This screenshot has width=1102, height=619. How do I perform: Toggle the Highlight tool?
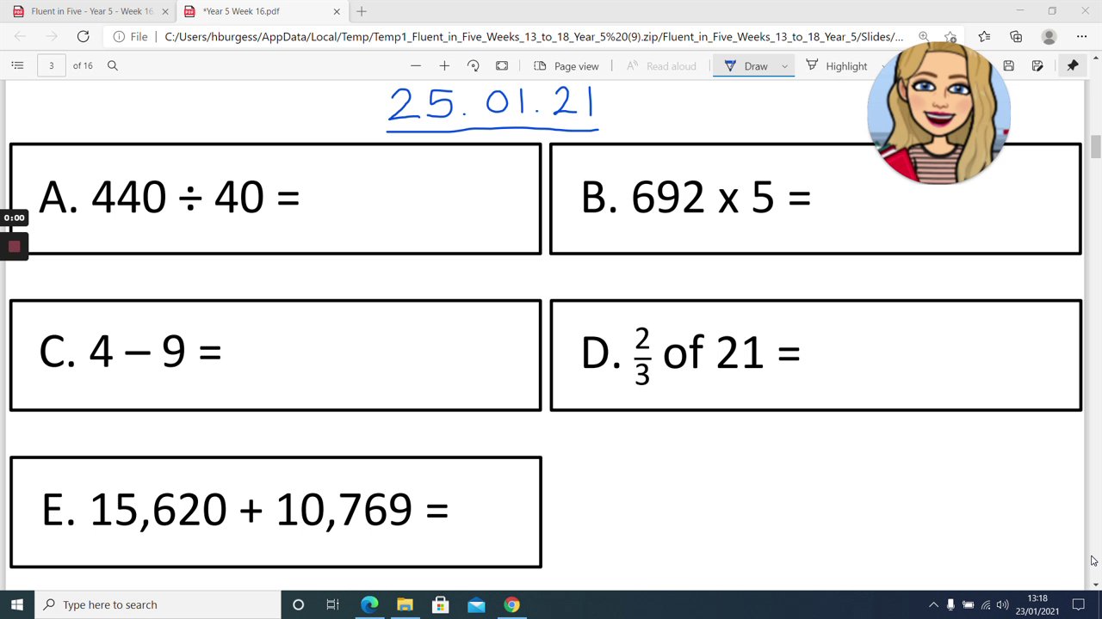pos(837,65)
